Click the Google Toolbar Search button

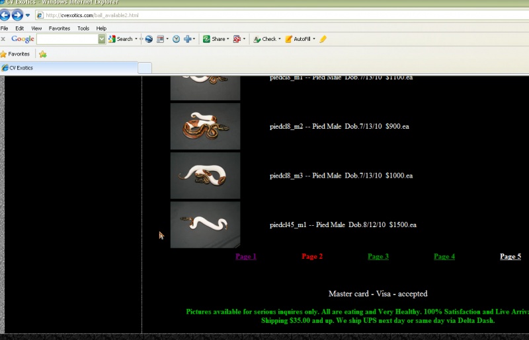pyautogui.click(x=121, y=39)
